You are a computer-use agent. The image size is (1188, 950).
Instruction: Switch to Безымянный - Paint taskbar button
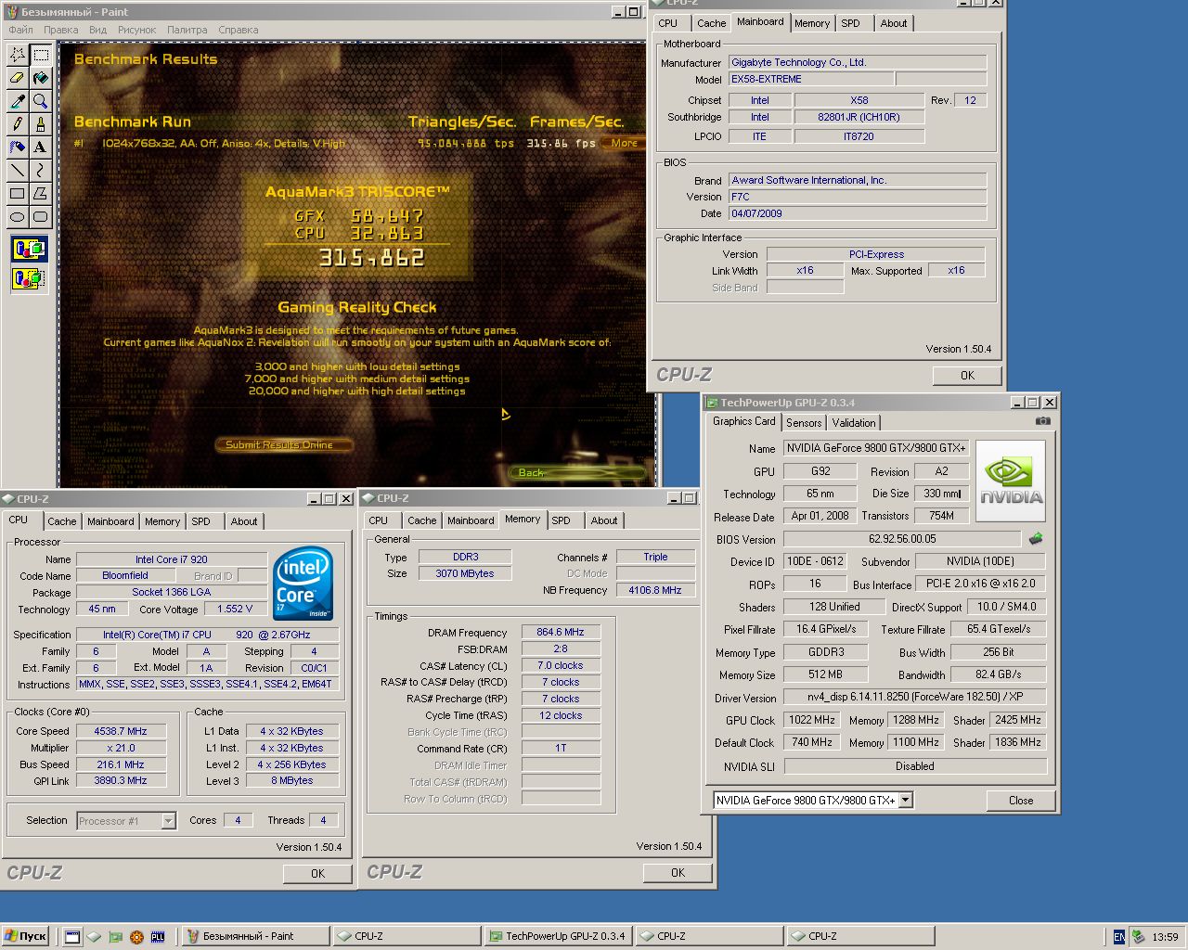(x=255, y=936)
